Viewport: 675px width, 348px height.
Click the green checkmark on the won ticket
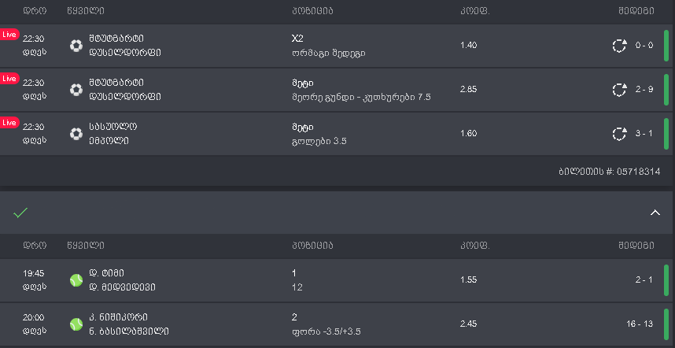(21, 213)
